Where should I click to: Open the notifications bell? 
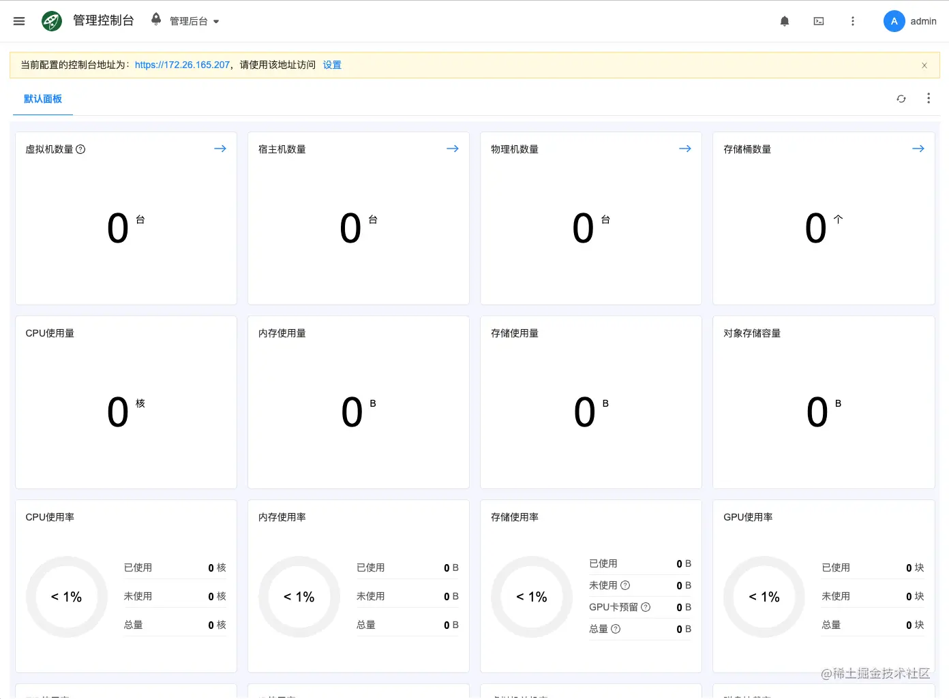point(785,21)
